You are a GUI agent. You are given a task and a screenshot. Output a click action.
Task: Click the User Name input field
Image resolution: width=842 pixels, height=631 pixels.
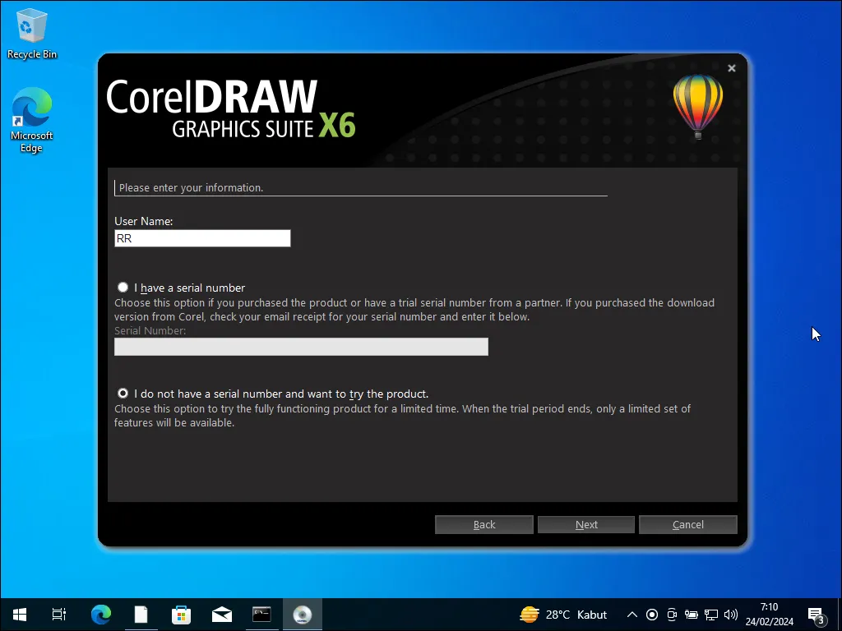[x=202, y=238]
